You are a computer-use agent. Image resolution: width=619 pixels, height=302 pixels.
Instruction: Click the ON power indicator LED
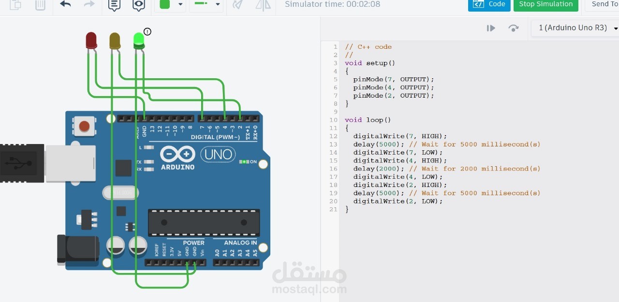click(244, 161)
